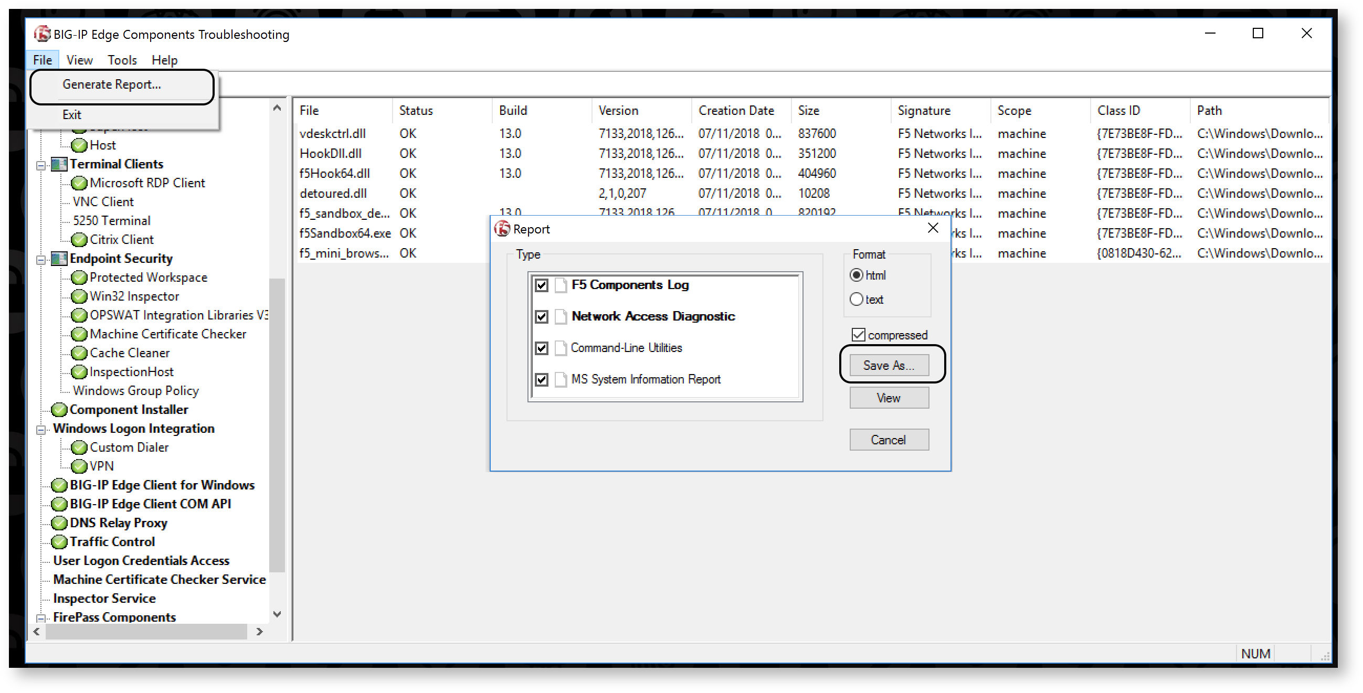This screenshot has height=693, width=1363.
Task: Toggle the compressed checkbox
Action: pos(858,335)
